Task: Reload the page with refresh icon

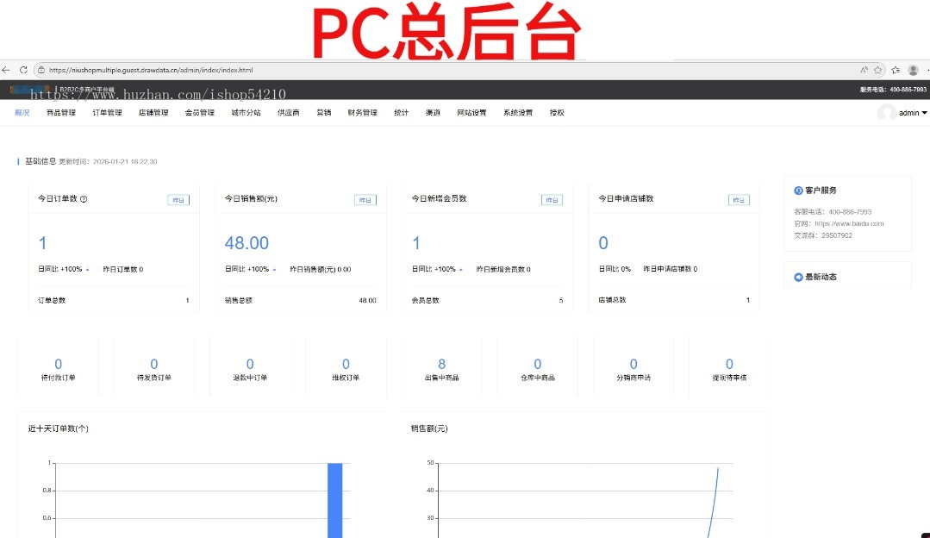Action: [24, 70]
